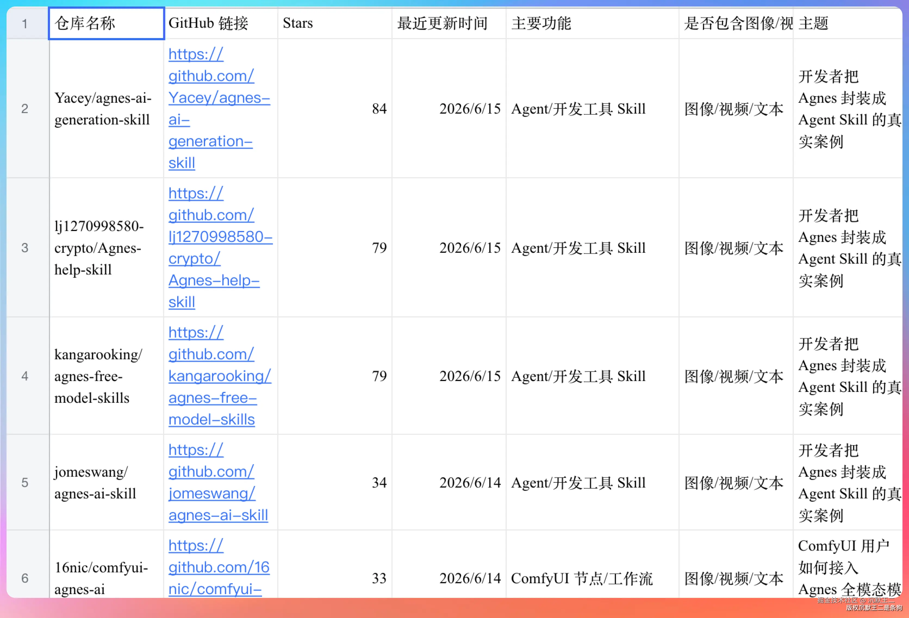Select the Stars cell showing 84

point(335,108)
